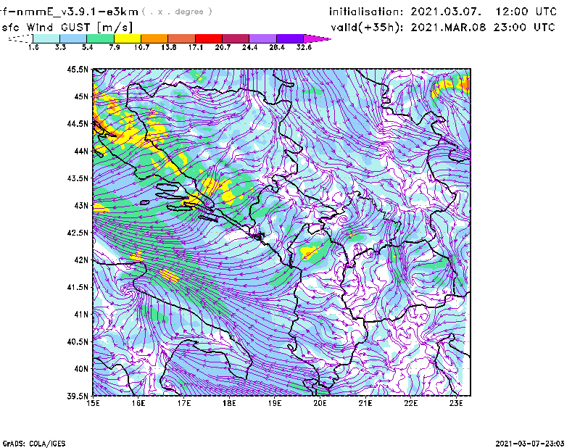
Task: Click the "41N" latitude label
Action: point(81,315)
